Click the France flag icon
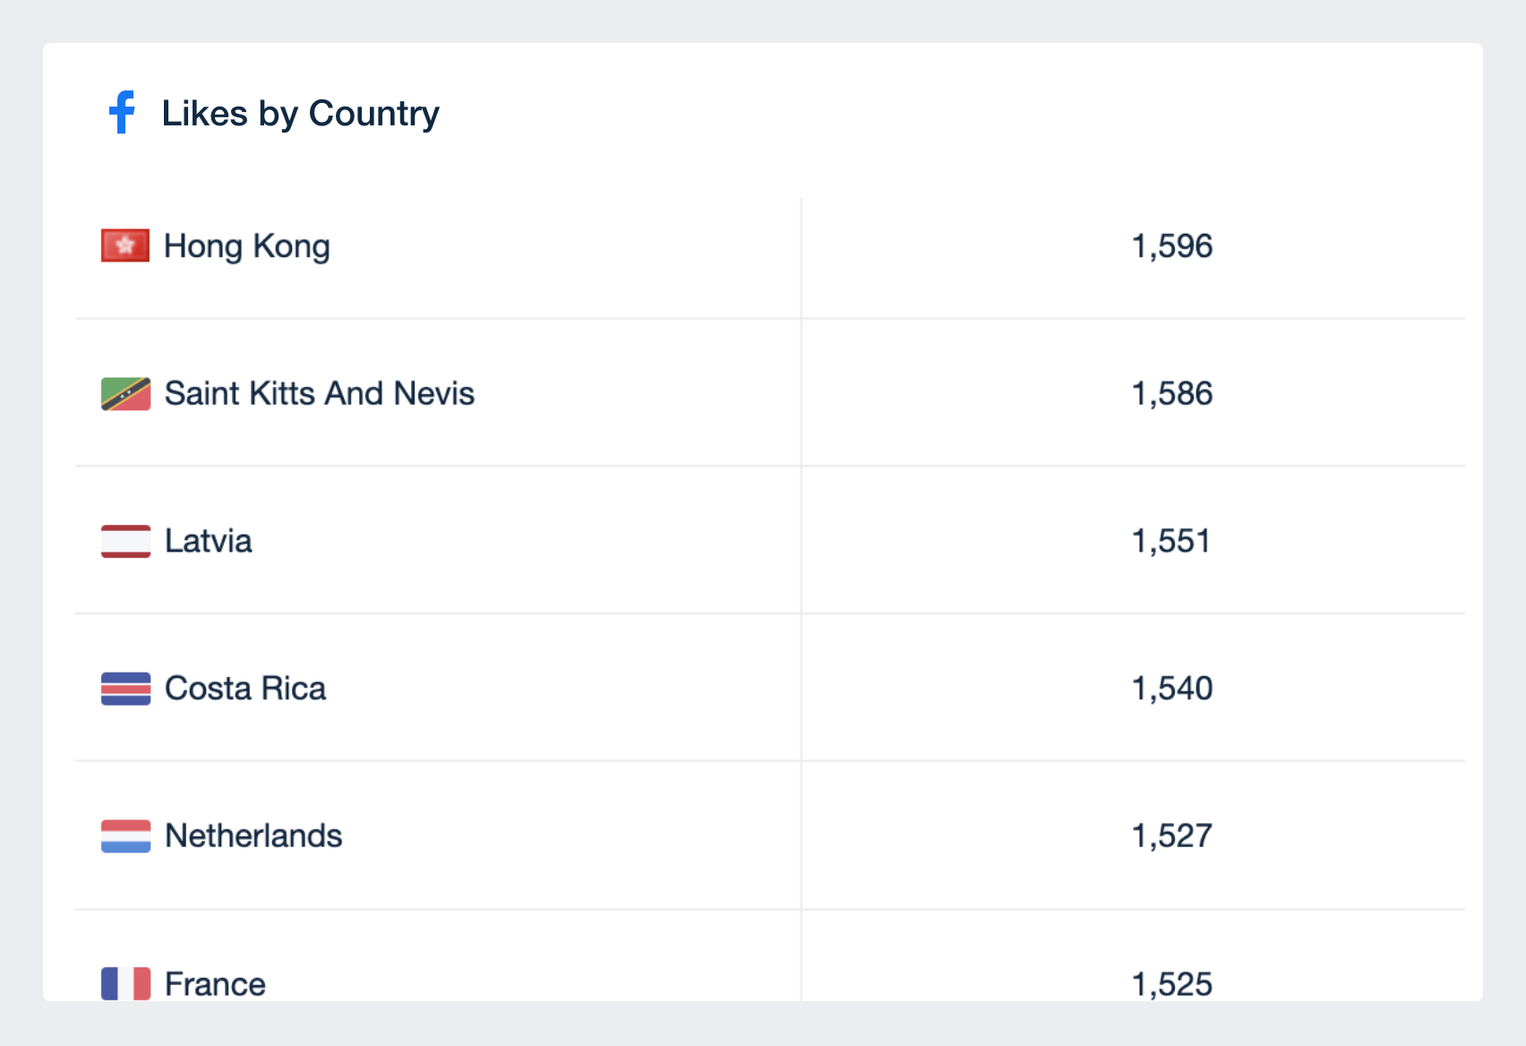Image resolution: width=1526 pixels, height=1046 pixels. [125, 983]
